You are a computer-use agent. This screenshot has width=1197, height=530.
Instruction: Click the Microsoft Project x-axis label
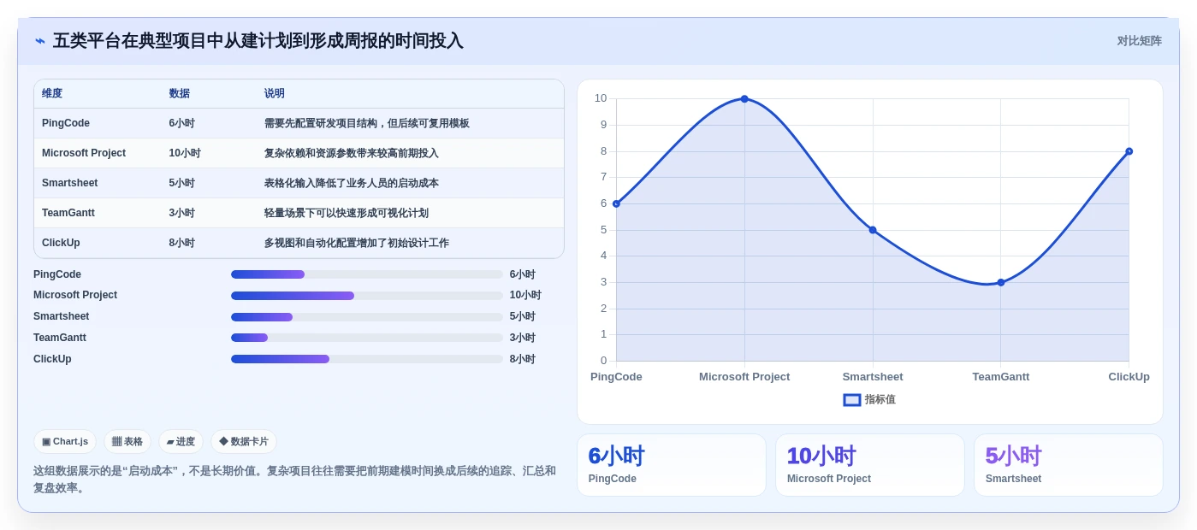(x=744, y=377)
